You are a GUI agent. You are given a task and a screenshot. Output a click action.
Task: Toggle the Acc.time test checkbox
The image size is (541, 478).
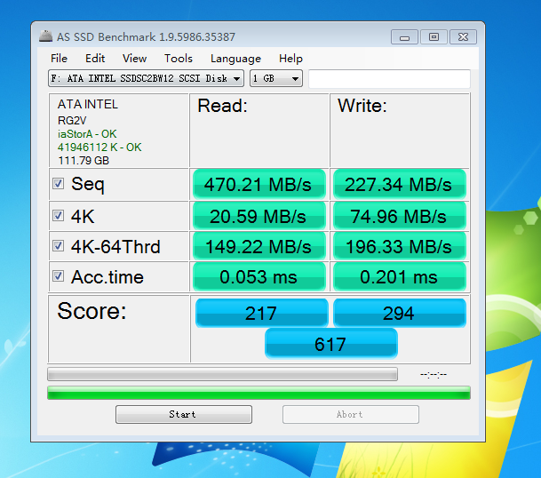58,275
